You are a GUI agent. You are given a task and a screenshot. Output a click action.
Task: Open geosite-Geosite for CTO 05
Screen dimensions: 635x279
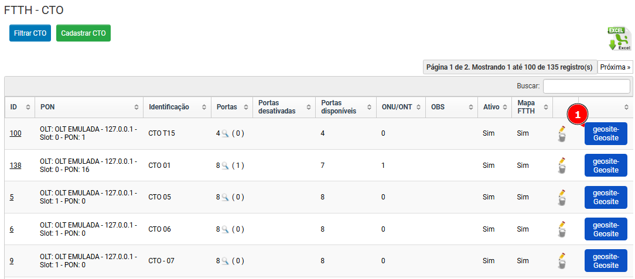point(606,197)
